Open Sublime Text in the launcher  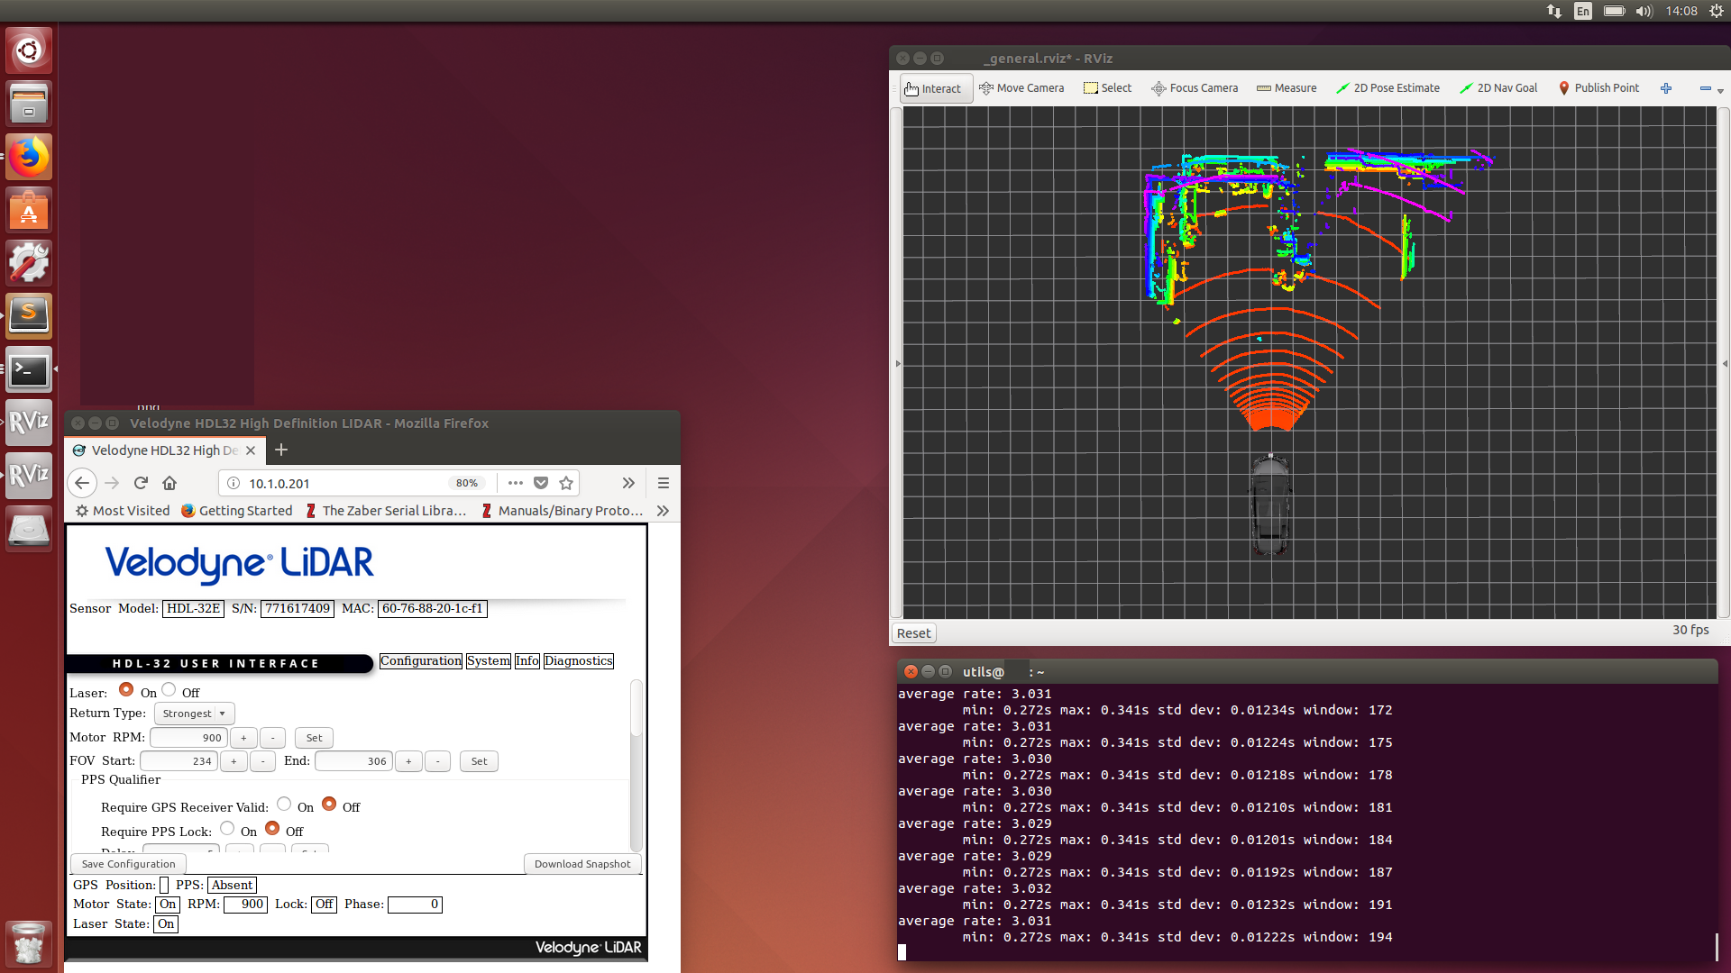click(x=29, y=316)
